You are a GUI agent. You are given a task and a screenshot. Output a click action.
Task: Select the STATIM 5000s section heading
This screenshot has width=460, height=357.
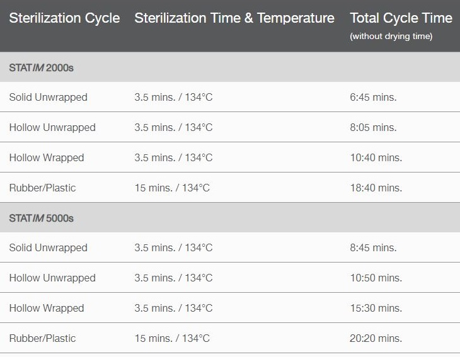pos(42,218)
